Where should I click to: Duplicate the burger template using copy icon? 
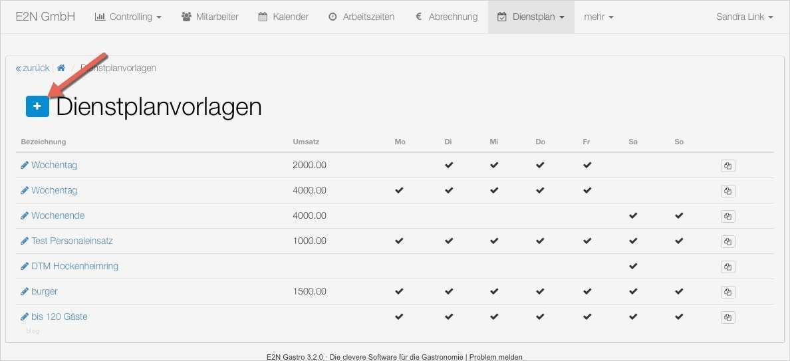point(727,292)
